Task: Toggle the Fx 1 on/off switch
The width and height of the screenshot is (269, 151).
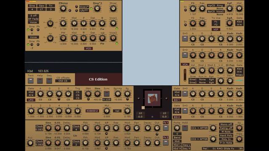Action: click(x=166, y=128)
